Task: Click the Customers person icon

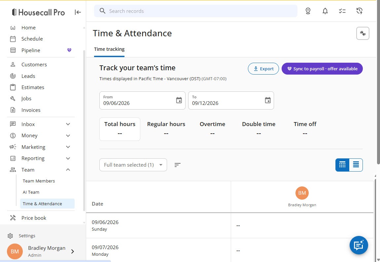Action: click(x=13, y=64)
